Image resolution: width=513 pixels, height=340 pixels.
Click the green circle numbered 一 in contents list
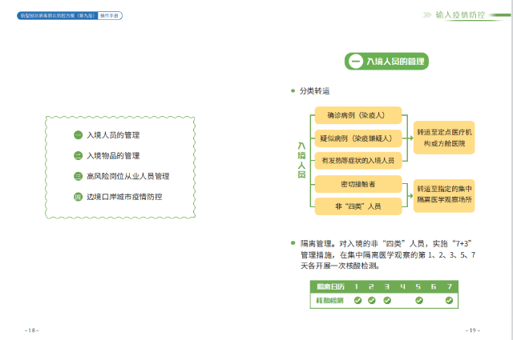point(78,135)
